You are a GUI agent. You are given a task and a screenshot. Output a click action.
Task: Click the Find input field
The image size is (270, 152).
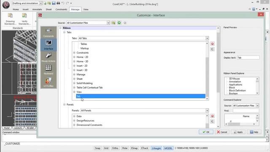click(x=246, y=111)
